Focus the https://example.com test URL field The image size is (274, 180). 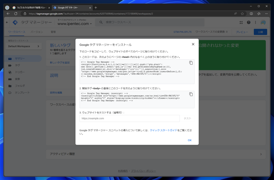pyautogui.click(x=130, y=118)
